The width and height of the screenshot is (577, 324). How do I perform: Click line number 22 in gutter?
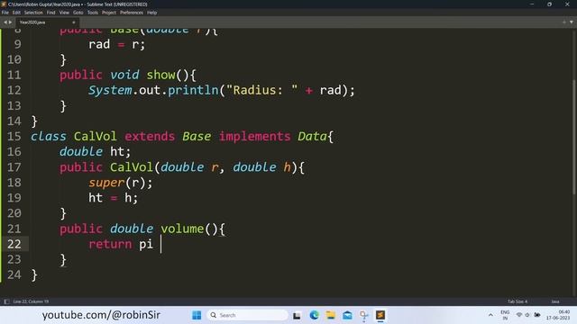pos(14,244)
